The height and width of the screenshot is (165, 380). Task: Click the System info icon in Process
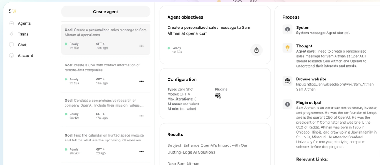coord(288,29)
